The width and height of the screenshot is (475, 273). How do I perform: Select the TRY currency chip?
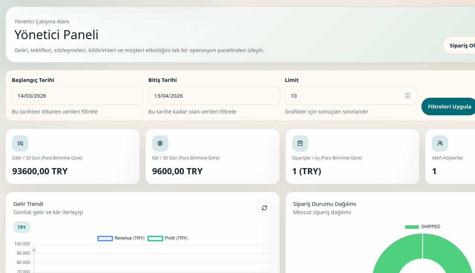(22, 227)
